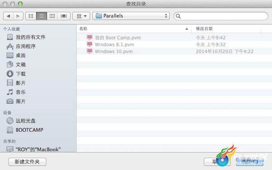
Task: Click date 2014年10月20日 下午4:22
Action: [x=225, y=52]
